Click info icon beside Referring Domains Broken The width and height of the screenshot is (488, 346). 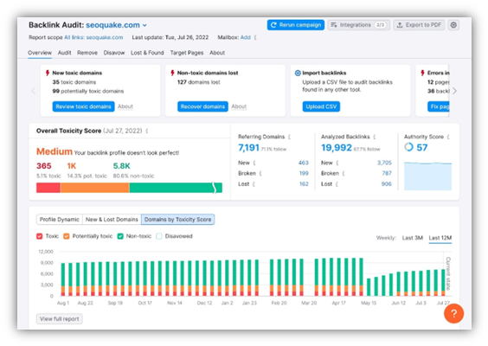tap(260, 173)
